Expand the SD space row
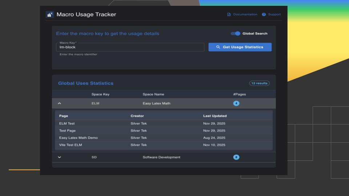The width and height of the screenshot is (349, 196). (60, 157)
